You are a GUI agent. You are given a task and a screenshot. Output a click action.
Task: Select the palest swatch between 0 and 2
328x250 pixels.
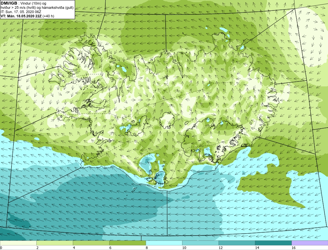coord(18,243)
